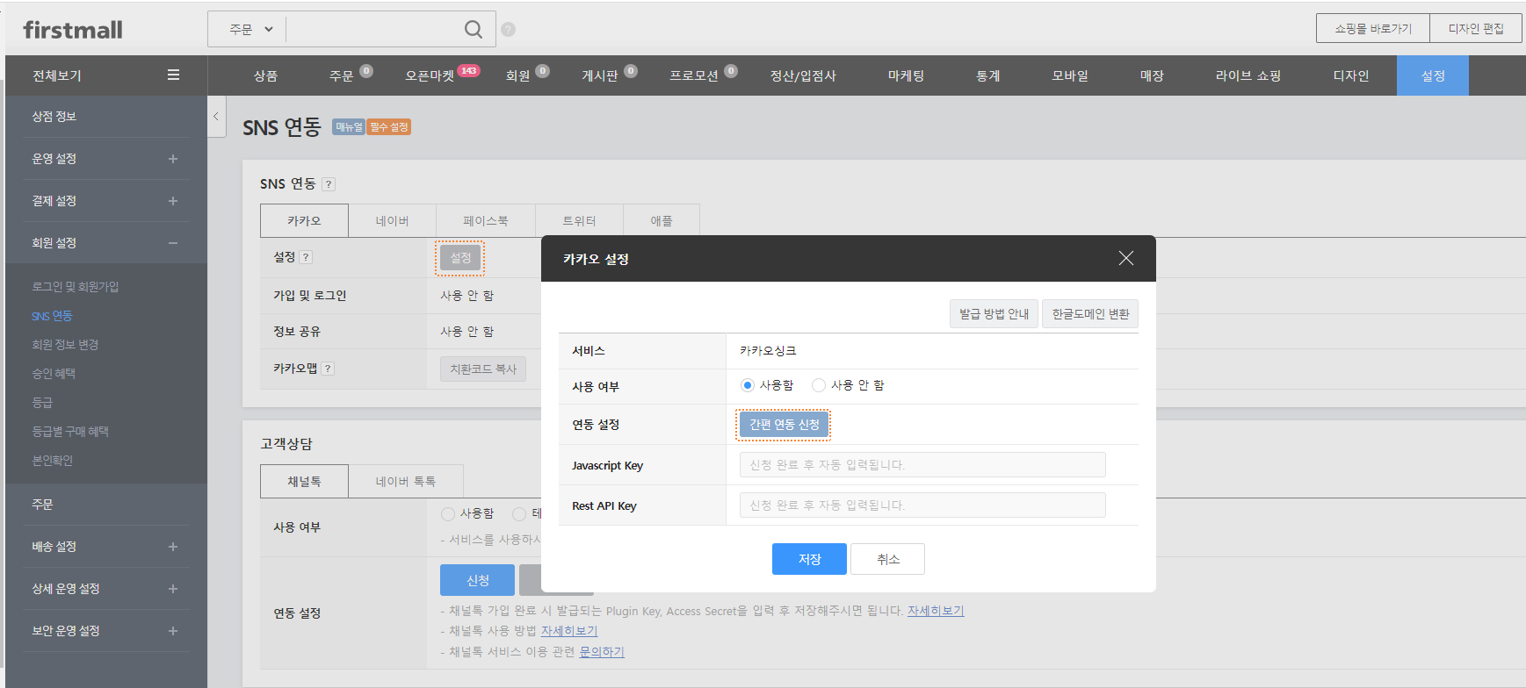Click the top search input field
Screen dimensions: 1526x688
(x=374, y=29)
